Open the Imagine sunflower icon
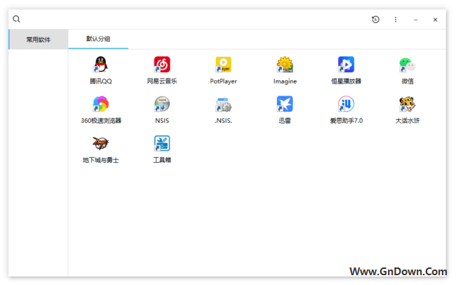Screen dimensions: 456x285 285,65
